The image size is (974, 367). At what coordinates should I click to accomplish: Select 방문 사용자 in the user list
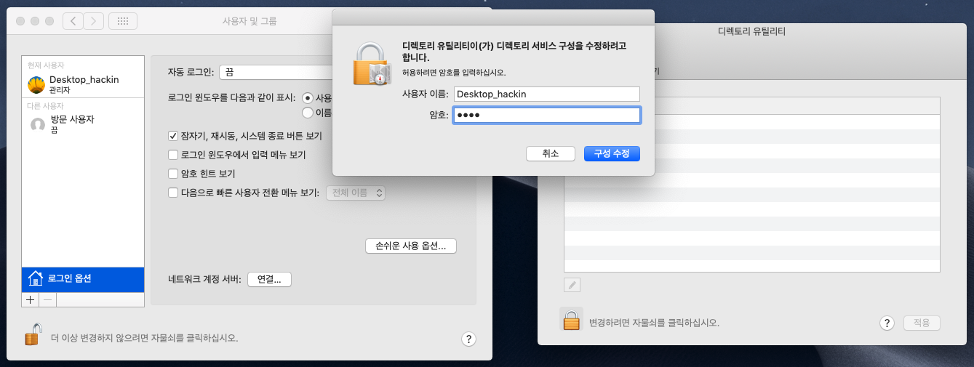click(x=83, y=124)
